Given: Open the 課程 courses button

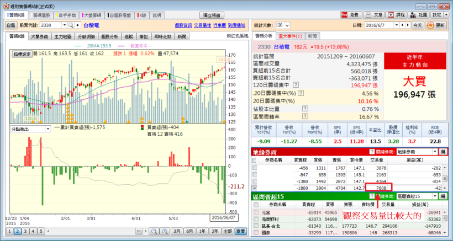Looking at the screenshot, I should pyautogui.click(x=397, y=15).
